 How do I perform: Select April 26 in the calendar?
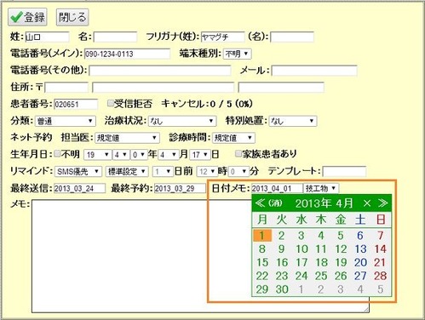point(341,276)
